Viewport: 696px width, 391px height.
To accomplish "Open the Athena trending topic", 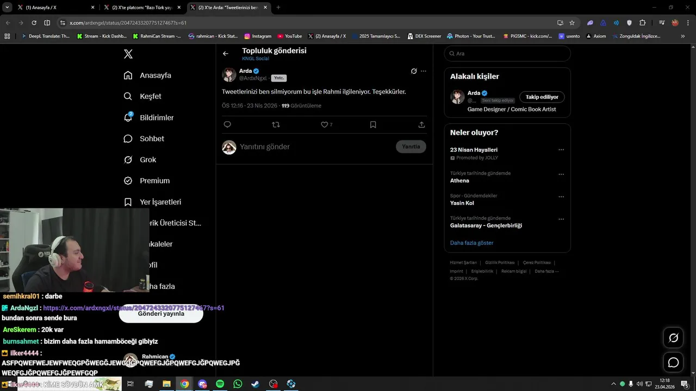I will point(459,180).
